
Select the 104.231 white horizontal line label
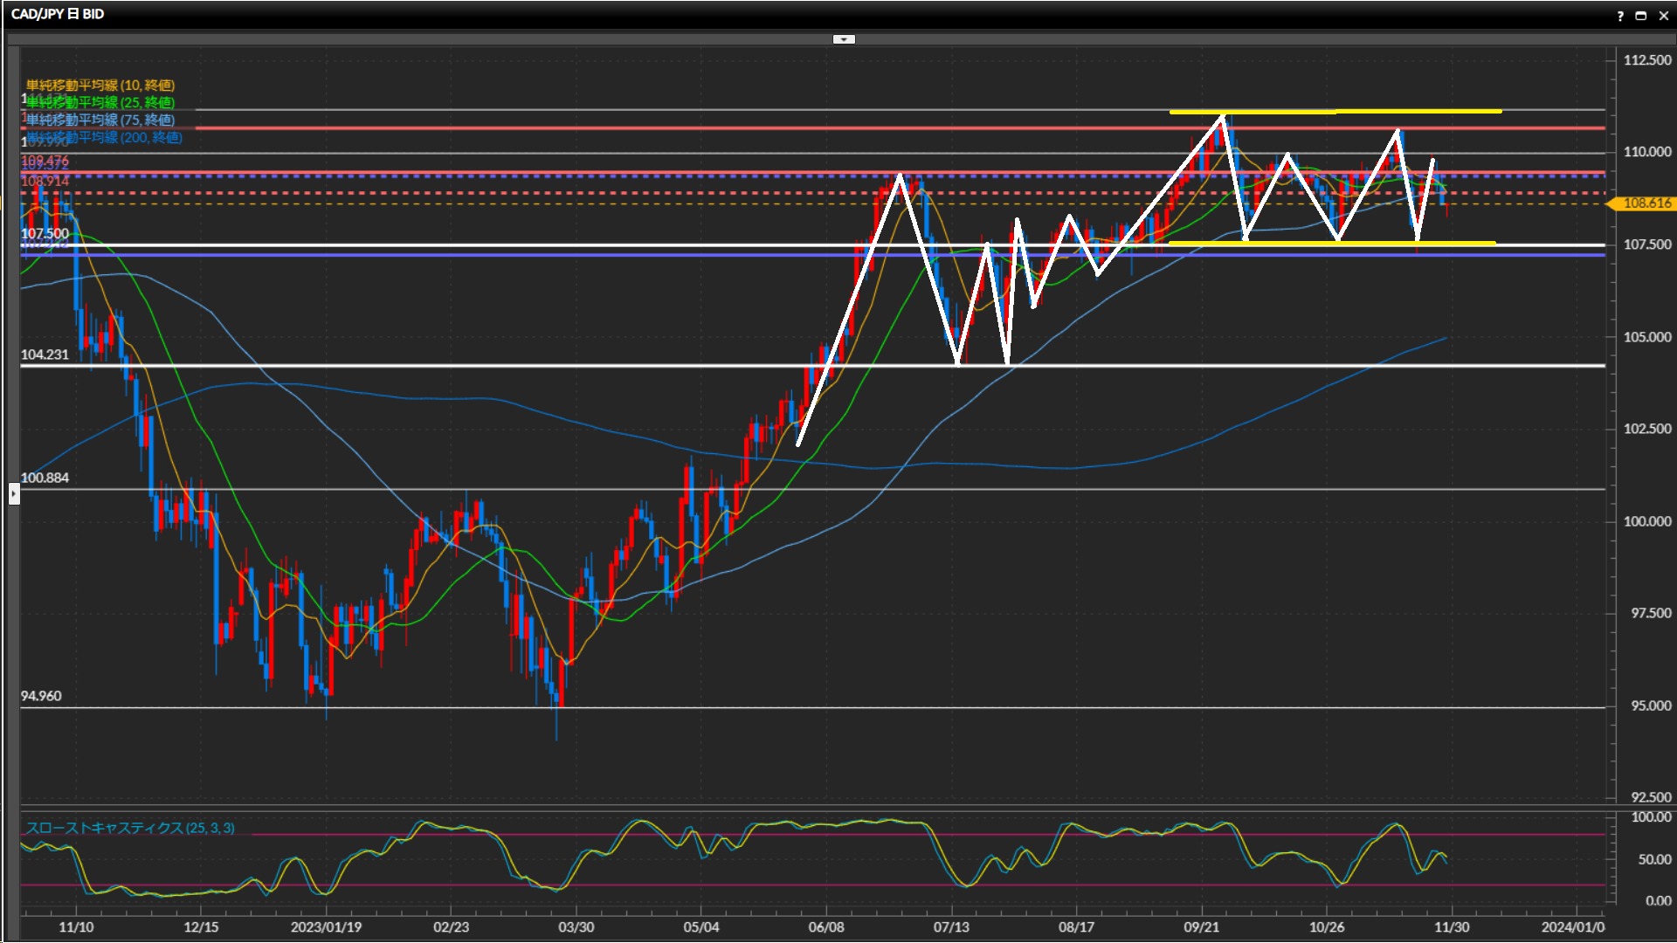pos(45,354)
